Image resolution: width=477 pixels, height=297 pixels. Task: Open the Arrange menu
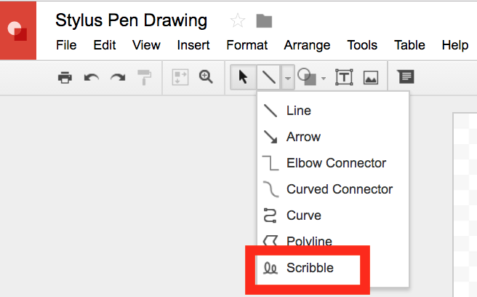[x=307, y=45]
